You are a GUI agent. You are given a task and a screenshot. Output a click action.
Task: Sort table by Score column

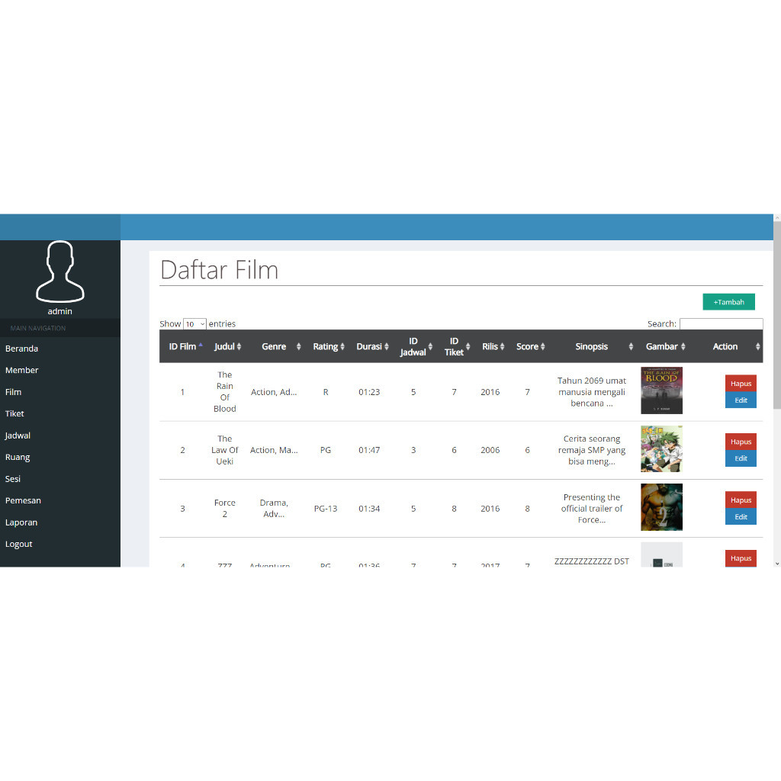pos(528,346)
